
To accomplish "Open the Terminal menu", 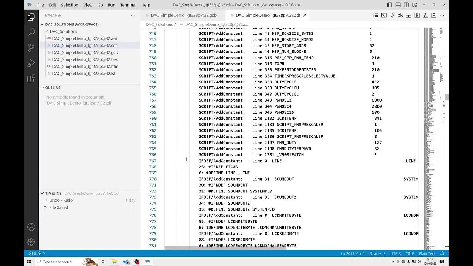I will tap(128, 5).
